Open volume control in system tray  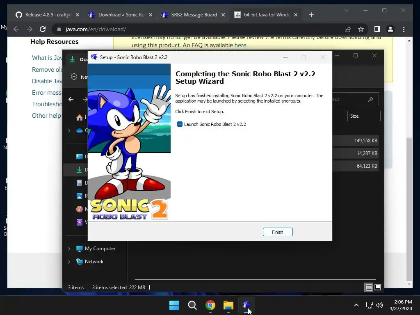click(x=379, y=305)
